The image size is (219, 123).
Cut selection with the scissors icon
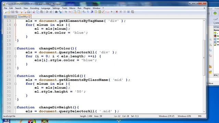tap(34, 12)
